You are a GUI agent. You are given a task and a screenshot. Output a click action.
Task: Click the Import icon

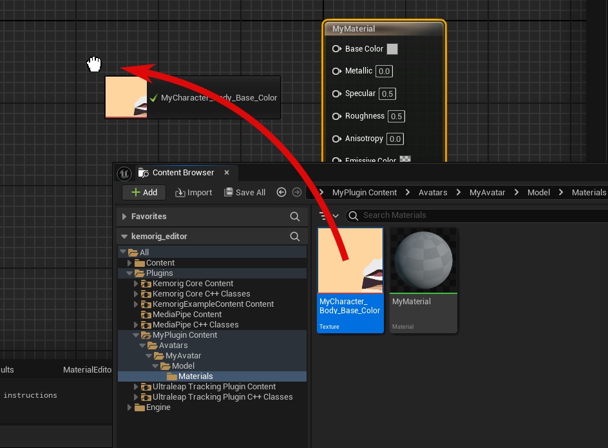point(180,193)
